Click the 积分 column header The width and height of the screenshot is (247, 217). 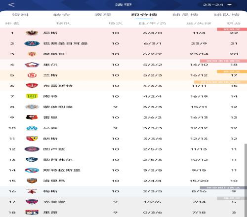234,23
